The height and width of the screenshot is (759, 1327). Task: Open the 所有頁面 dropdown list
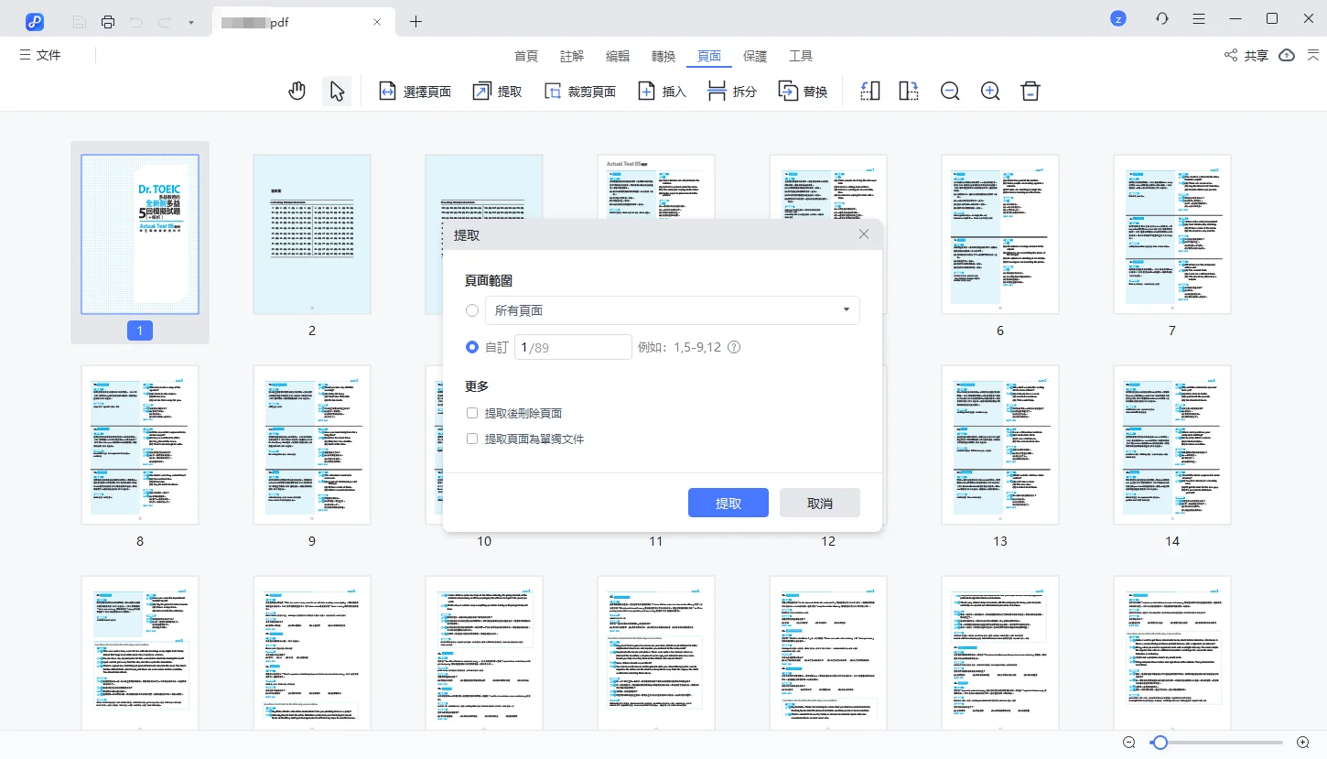click(x=847, y=310)
